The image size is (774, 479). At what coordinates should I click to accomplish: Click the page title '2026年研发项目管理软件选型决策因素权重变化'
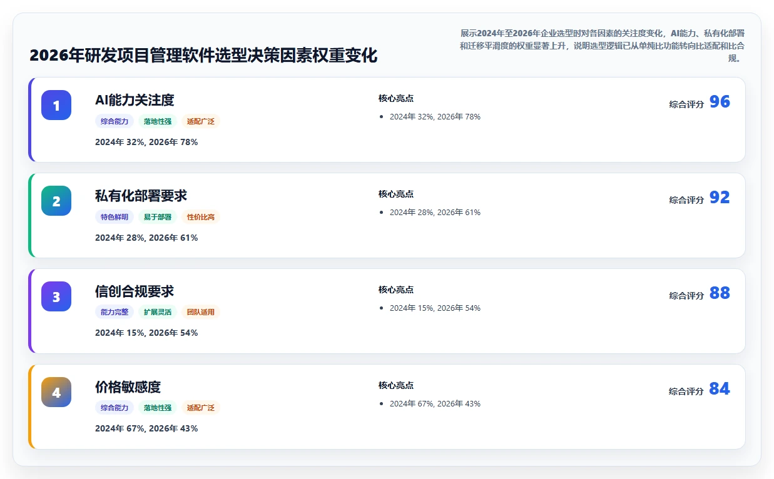tap(203, 55)
